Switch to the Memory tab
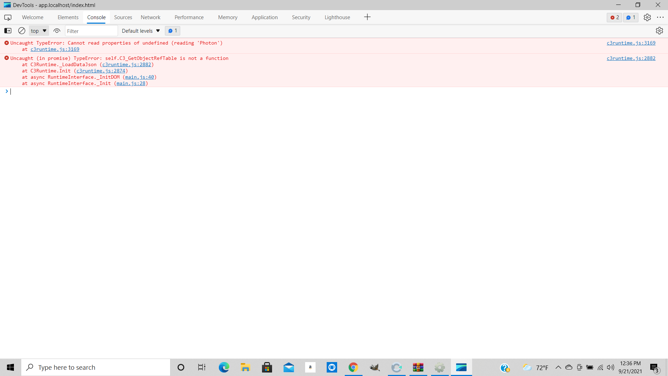The image size is (668, 376). point(228,17)
